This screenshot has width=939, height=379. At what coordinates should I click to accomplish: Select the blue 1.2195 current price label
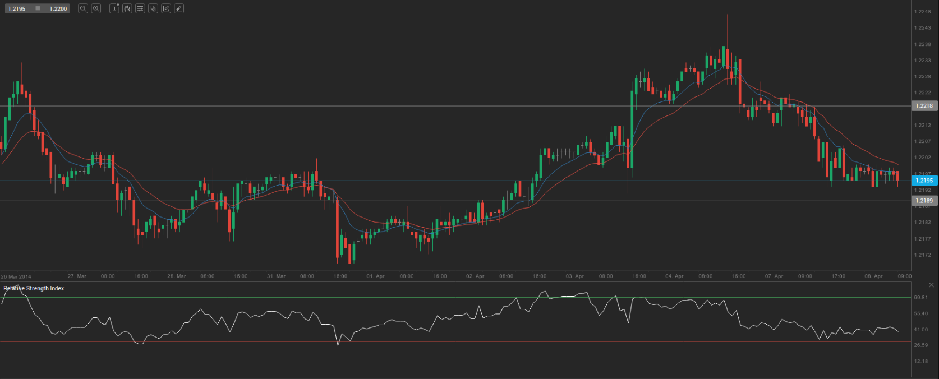[924, 181]
